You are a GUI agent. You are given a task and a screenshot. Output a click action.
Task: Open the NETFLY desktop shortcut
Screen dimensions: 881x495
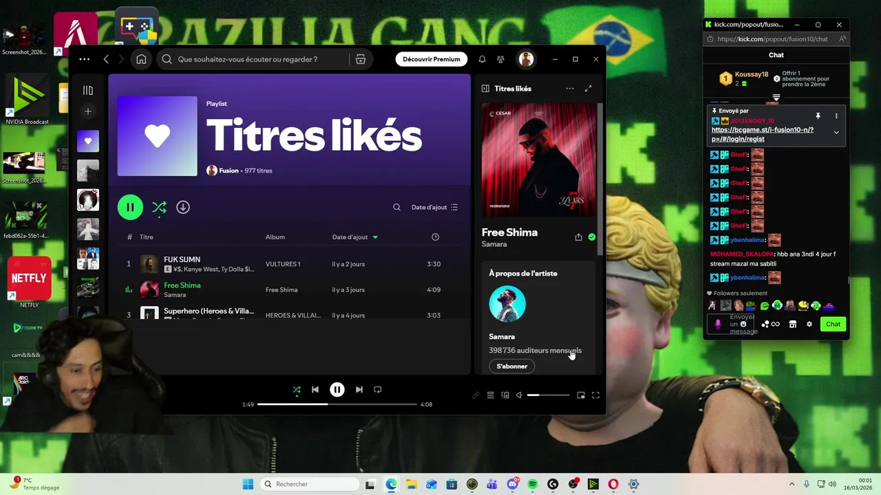[x=29, y=283]
